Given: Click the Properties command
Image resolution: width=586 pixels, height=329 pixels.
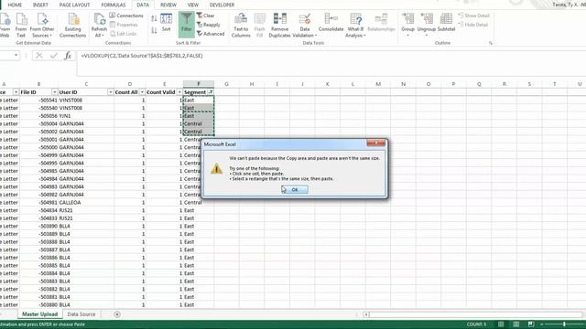Looking at the screenshot, I should click(124, 25).
